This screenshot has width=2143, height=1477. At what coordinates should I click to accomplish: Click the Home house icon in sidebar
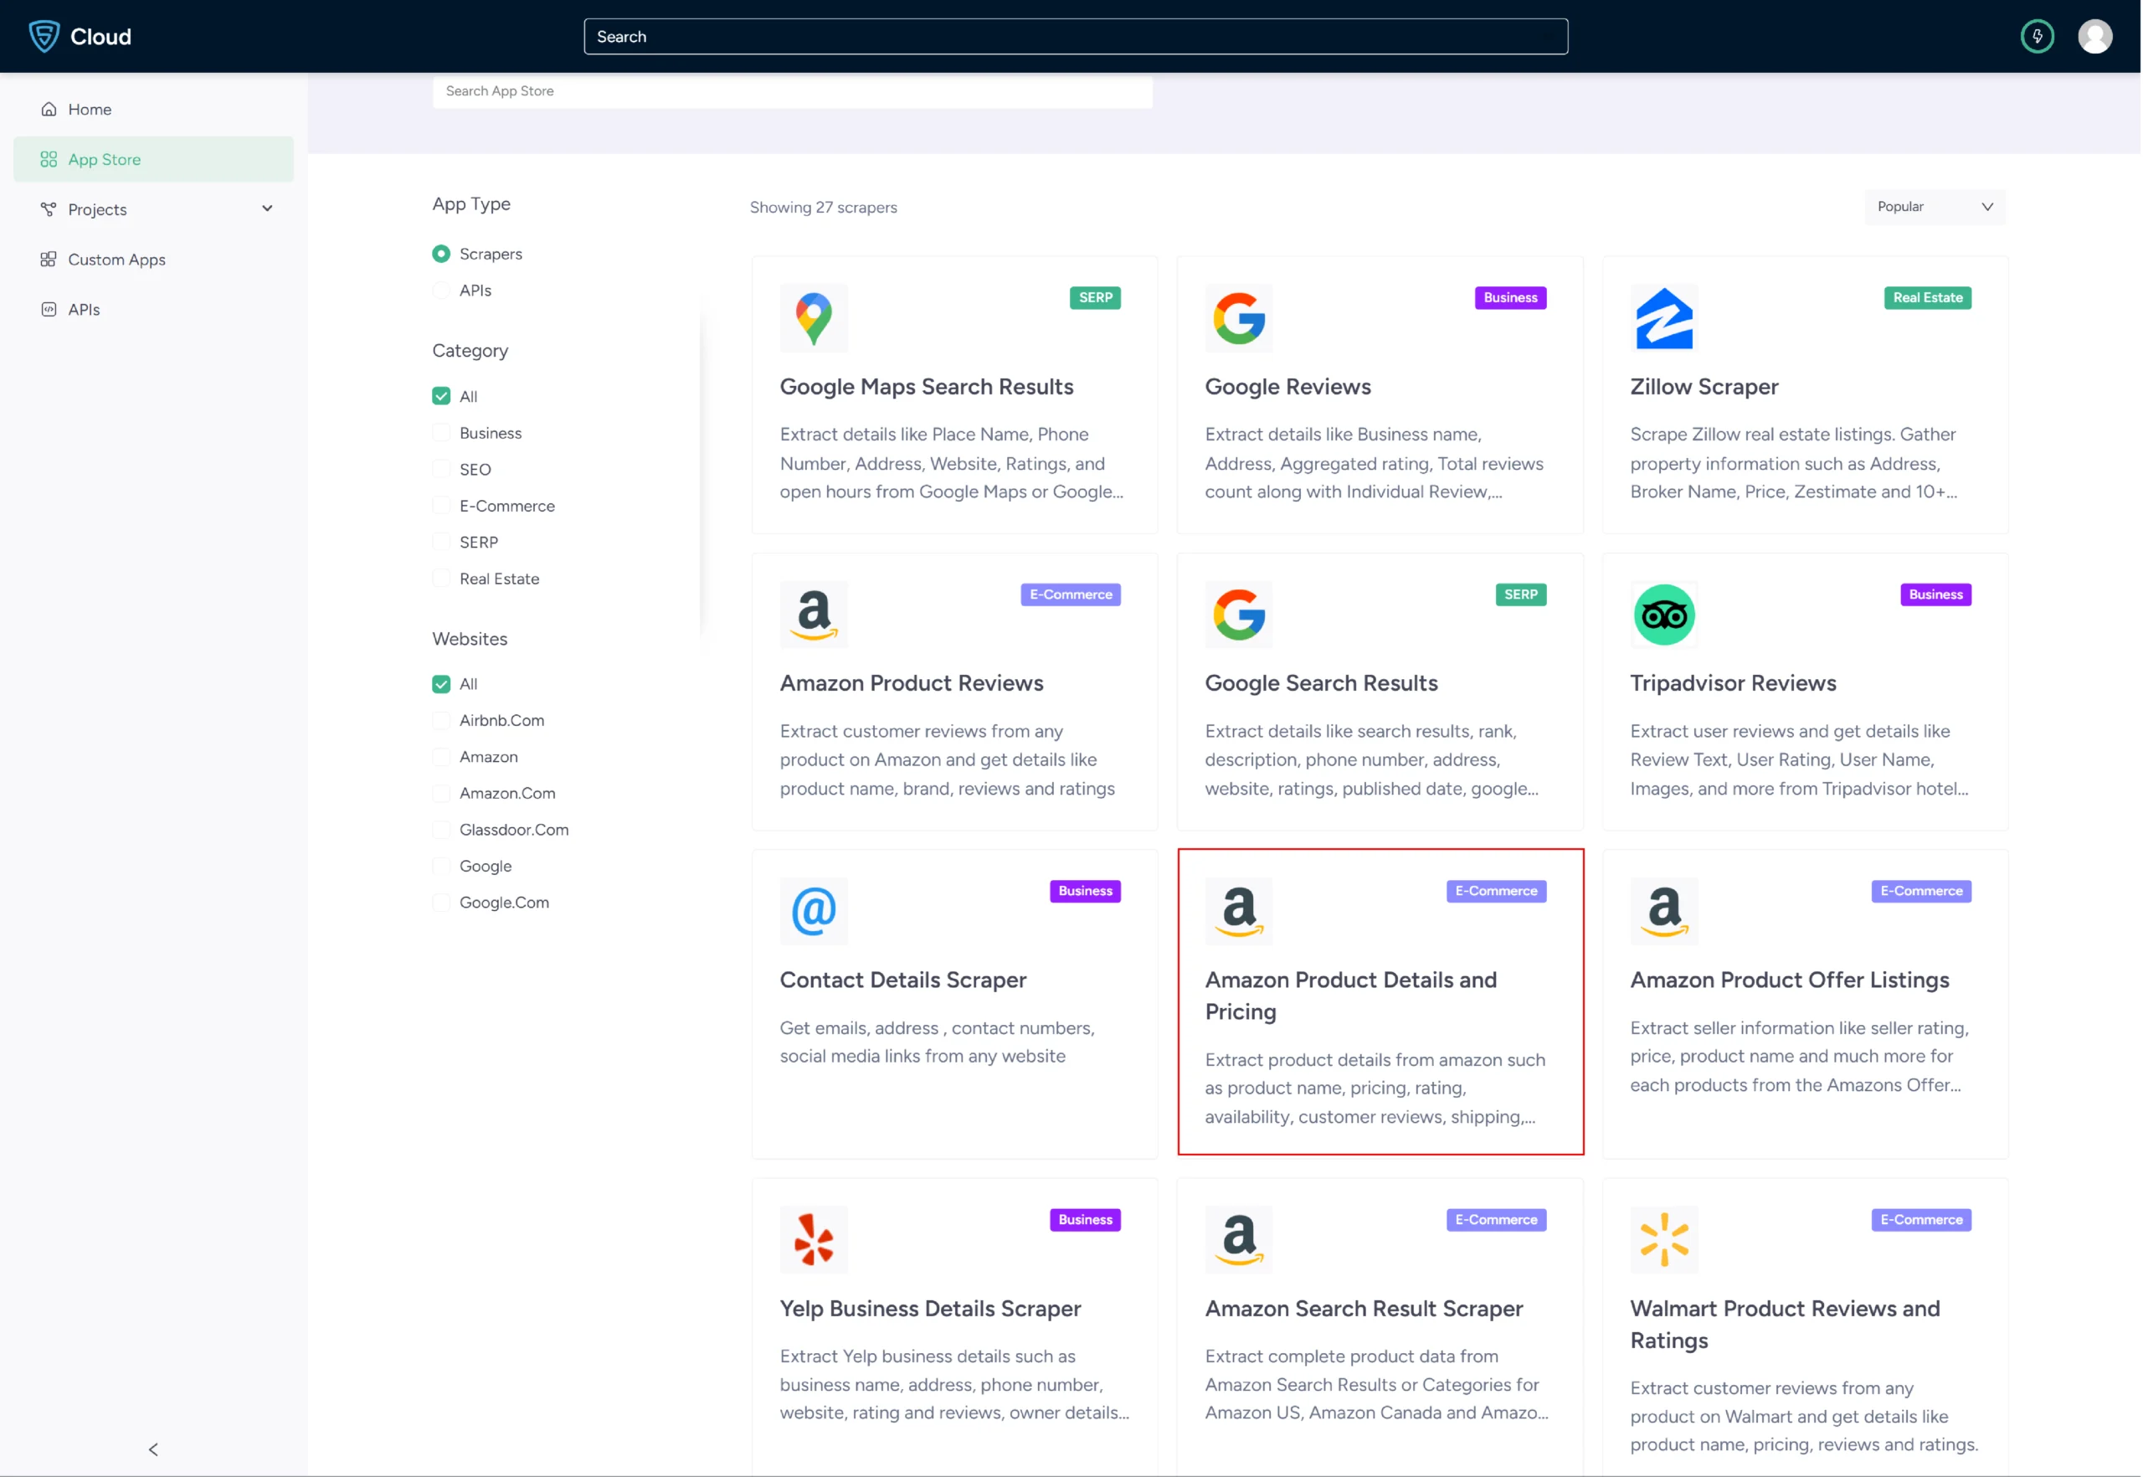point(49,109)
